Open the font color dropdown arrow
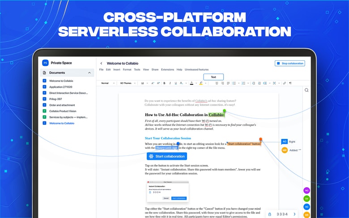 click(196, 83)
